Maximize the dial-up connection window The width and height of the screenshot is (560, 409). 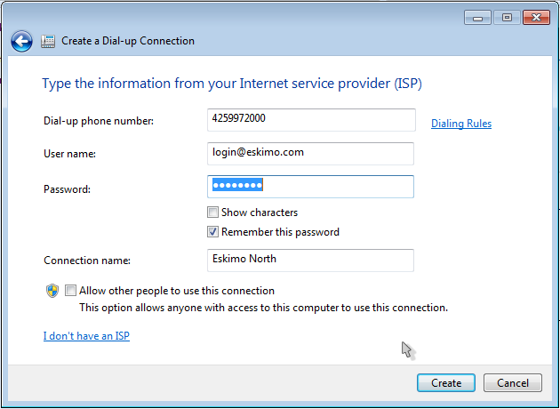point(507,18)
